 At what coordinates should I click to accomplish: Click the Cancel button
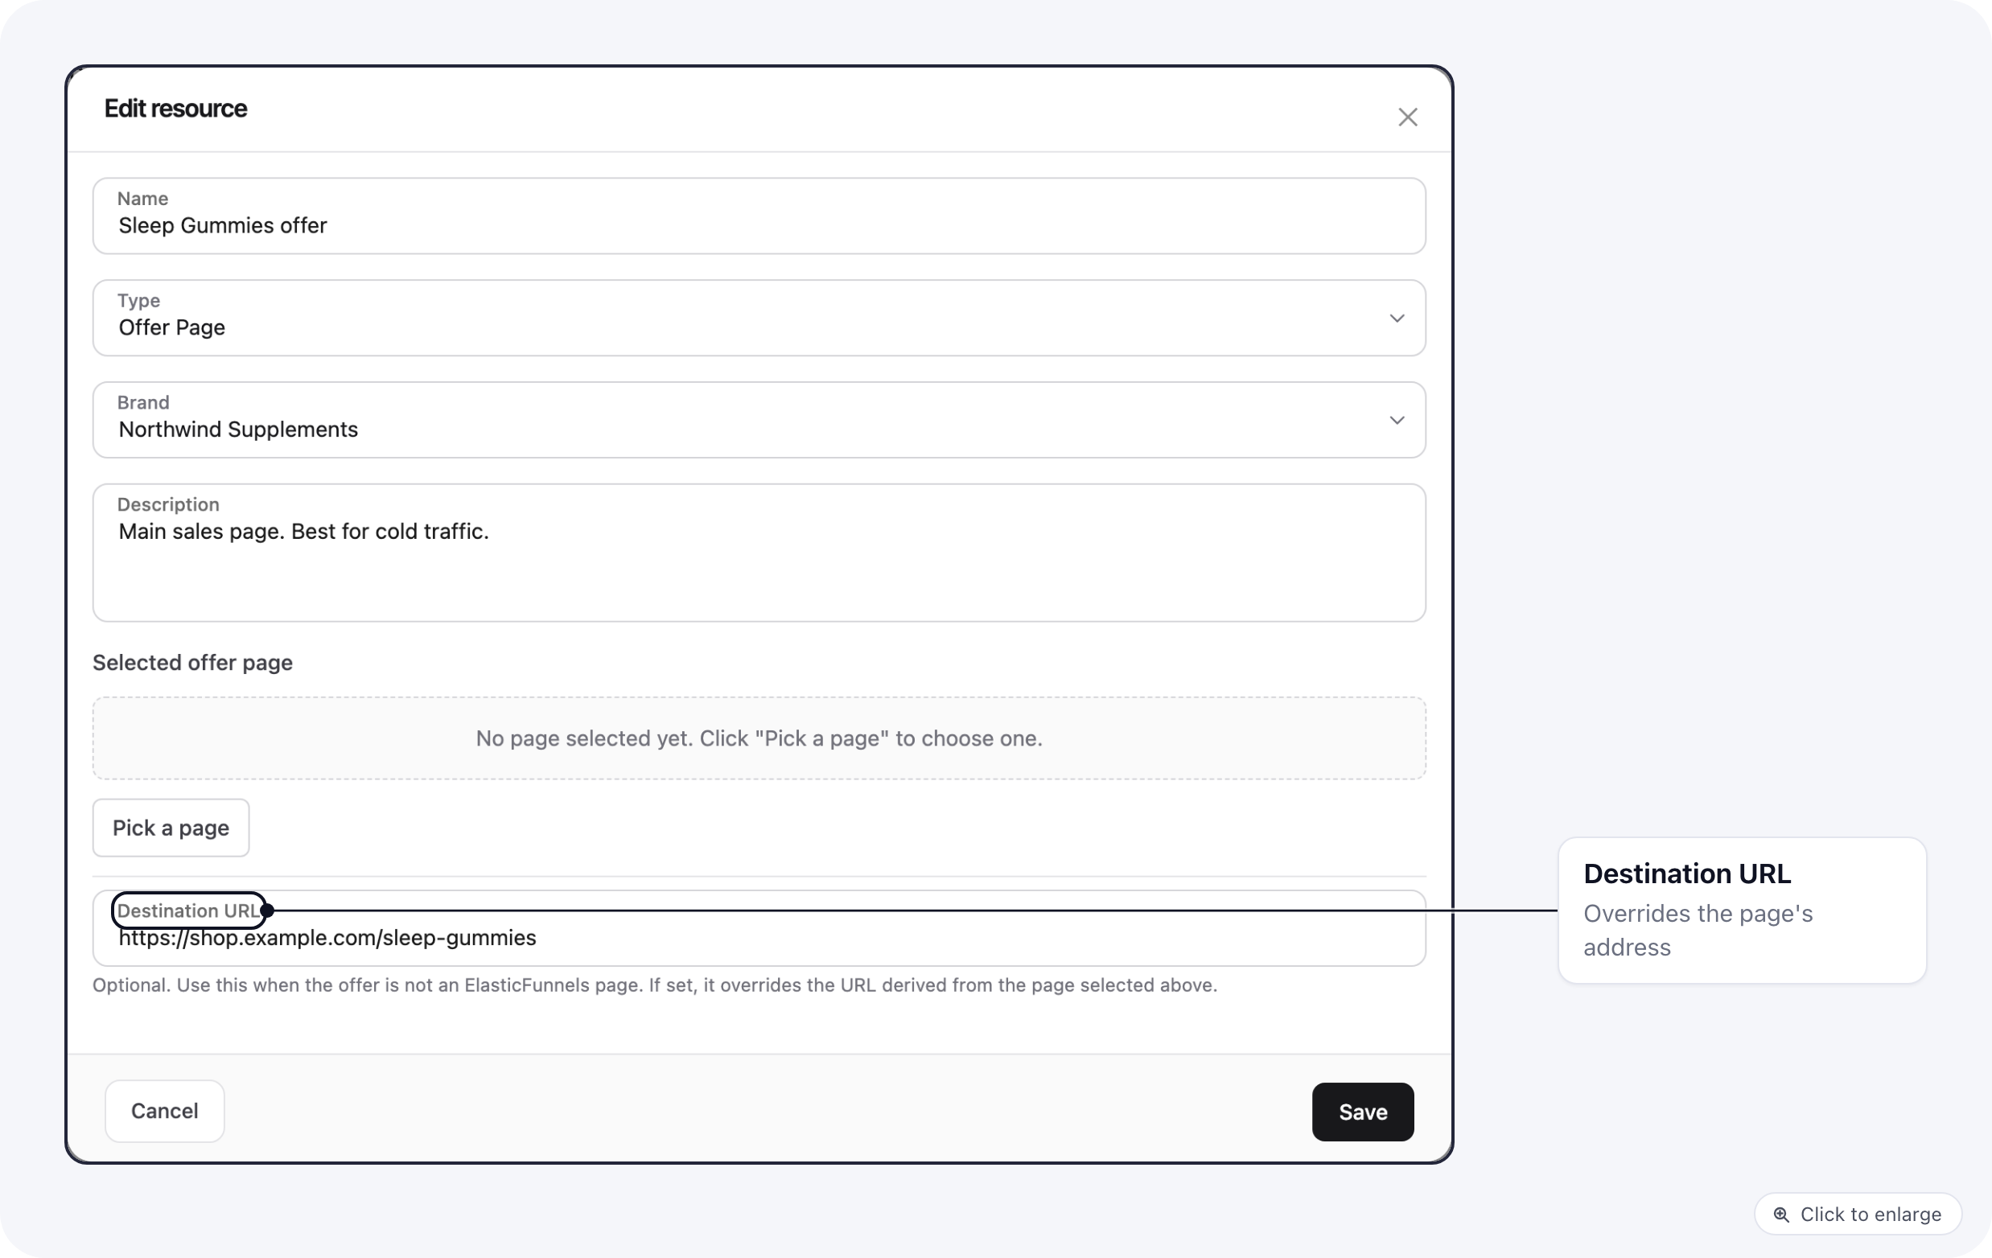coord(165,1111)
